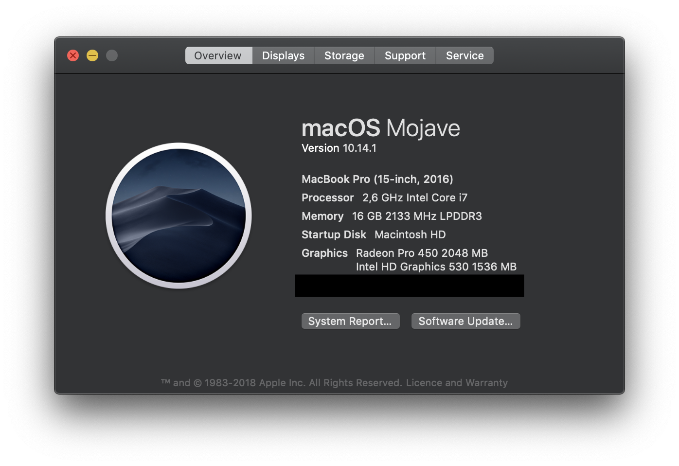Select the Overview tab
679x466 pixels.
(x=218, y=55)
